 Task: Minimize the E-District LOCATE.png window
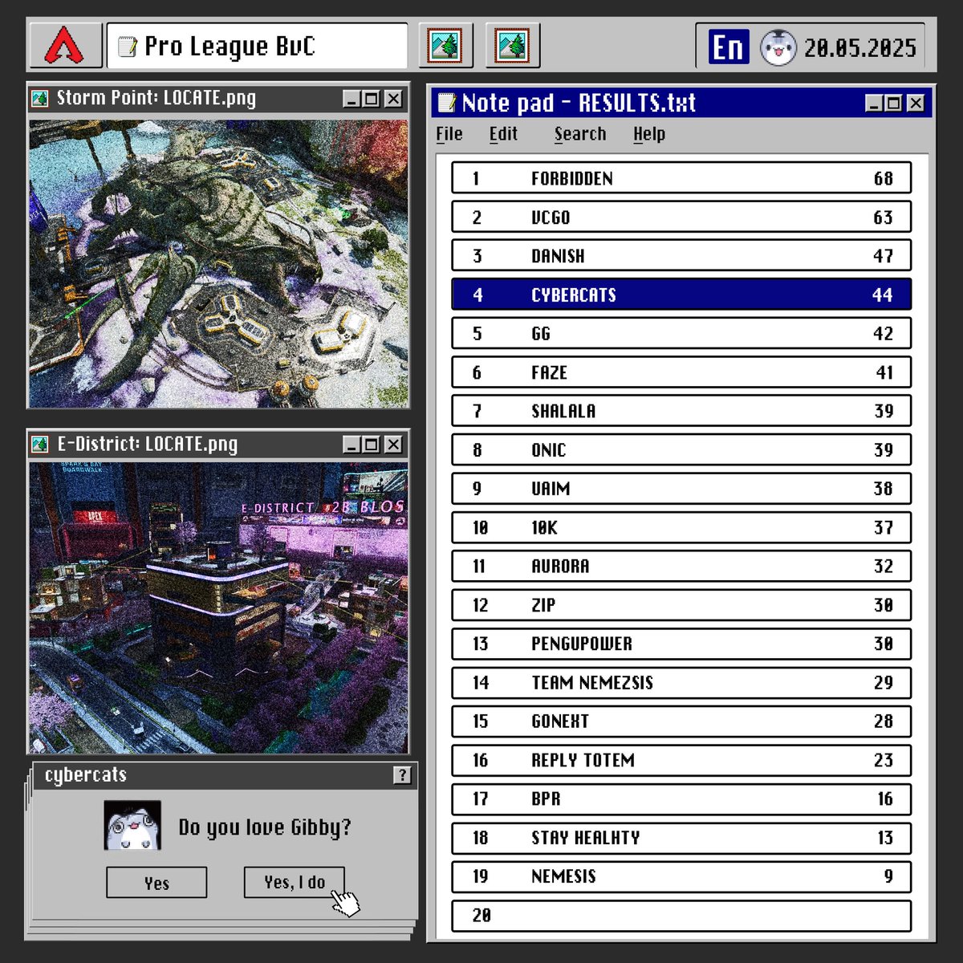coord(351,445)
